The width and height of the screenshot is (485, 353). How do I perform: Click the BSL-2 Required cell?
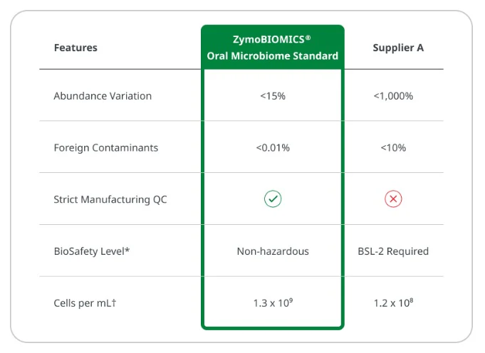393,251
